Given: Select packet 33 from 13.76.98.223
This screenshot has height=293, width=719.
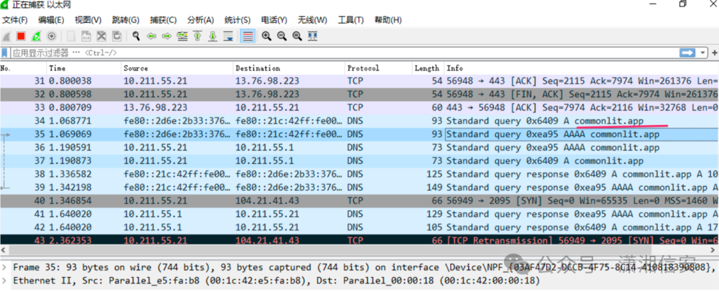Looking at the screenshot, I should click(359, 108).
